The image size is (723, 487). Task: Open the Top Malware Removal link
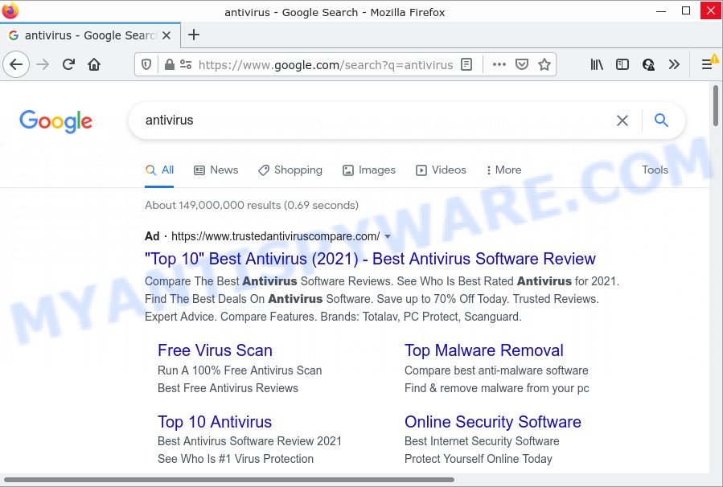pyautogui.click(x=483, y=350)
